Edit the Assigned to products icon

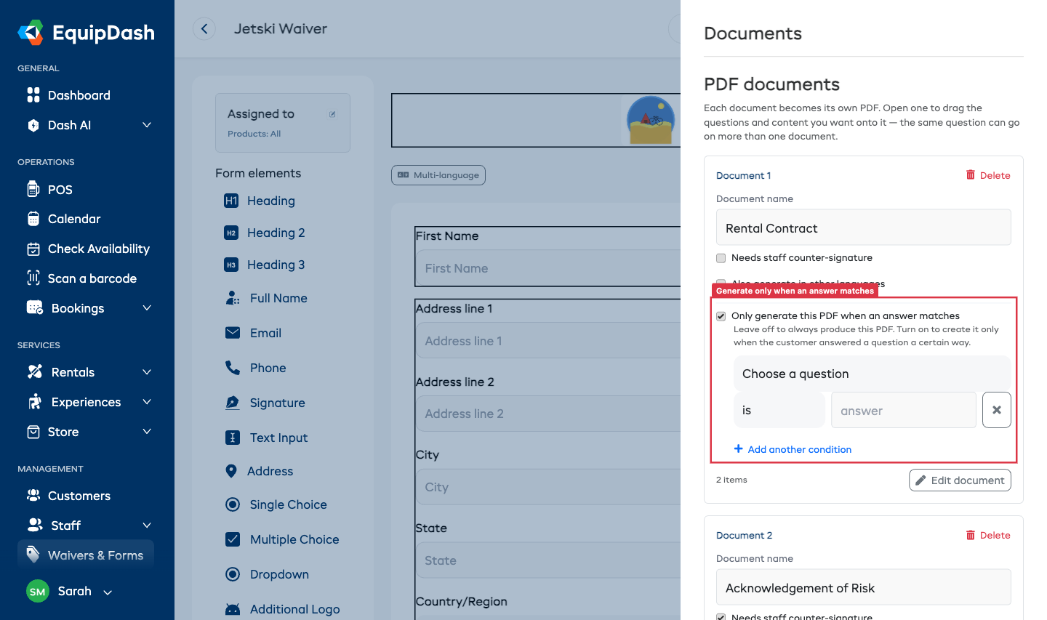[332, 114]
